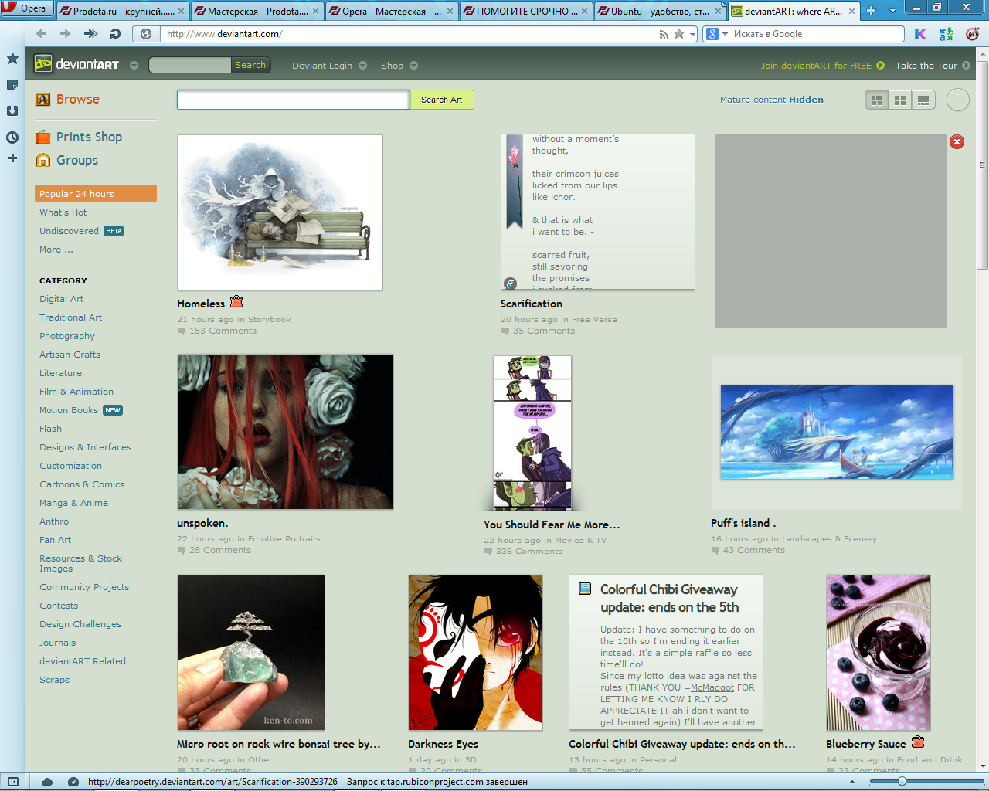The width and height of the screenshot is (989, 791).
Task: Open the Opera history clock panel
Action: (x=12, y=137)
